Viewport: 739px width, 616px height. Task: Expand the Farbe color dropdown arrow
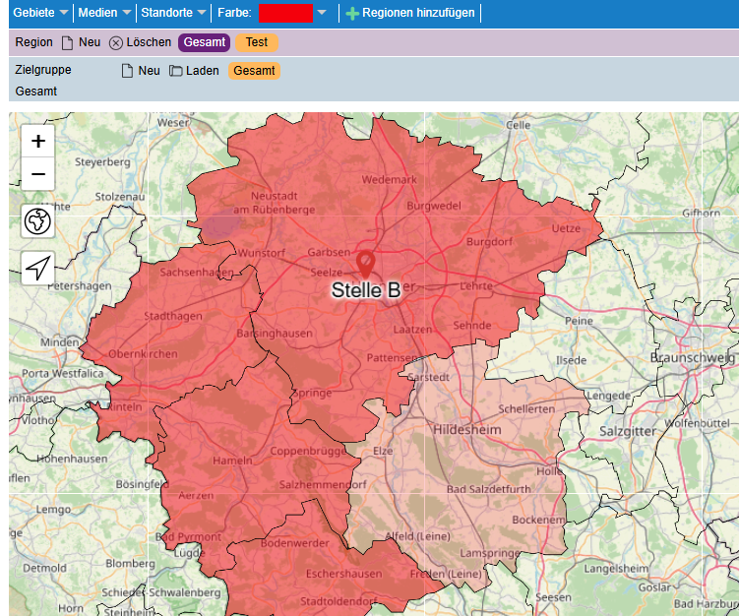[322, 13]
